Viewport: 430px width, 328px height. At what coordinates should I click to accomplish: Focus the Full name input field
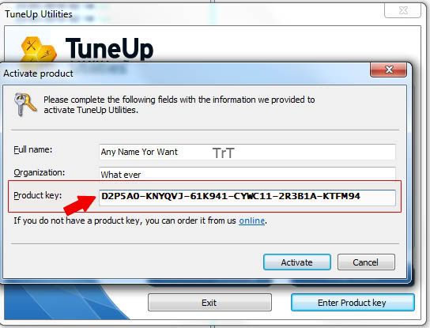[247, 152]
